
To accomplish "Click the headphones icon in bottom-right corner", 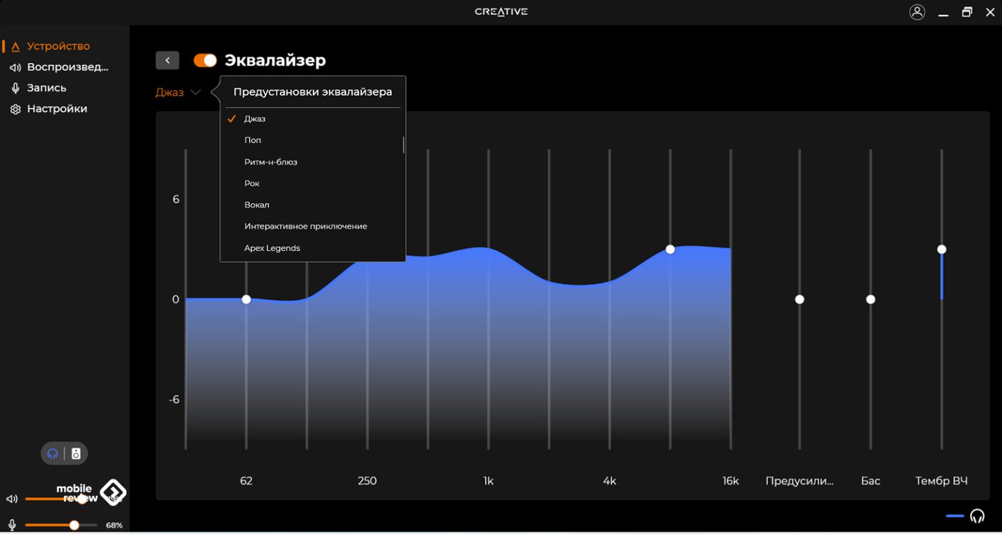I will pos(977,516).
